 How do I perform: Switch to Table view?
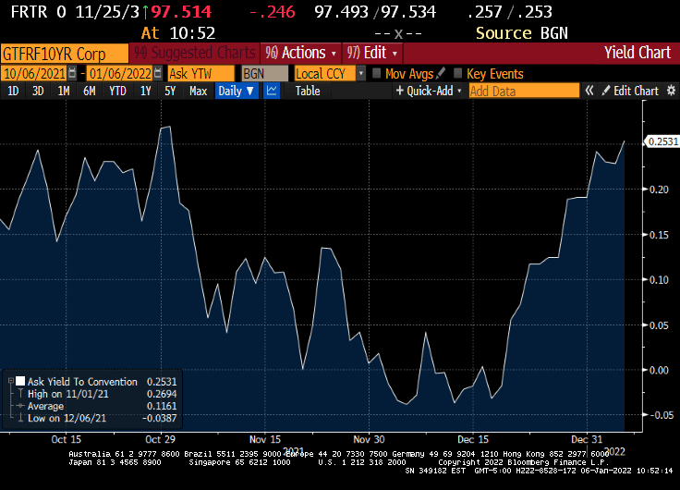307,91
